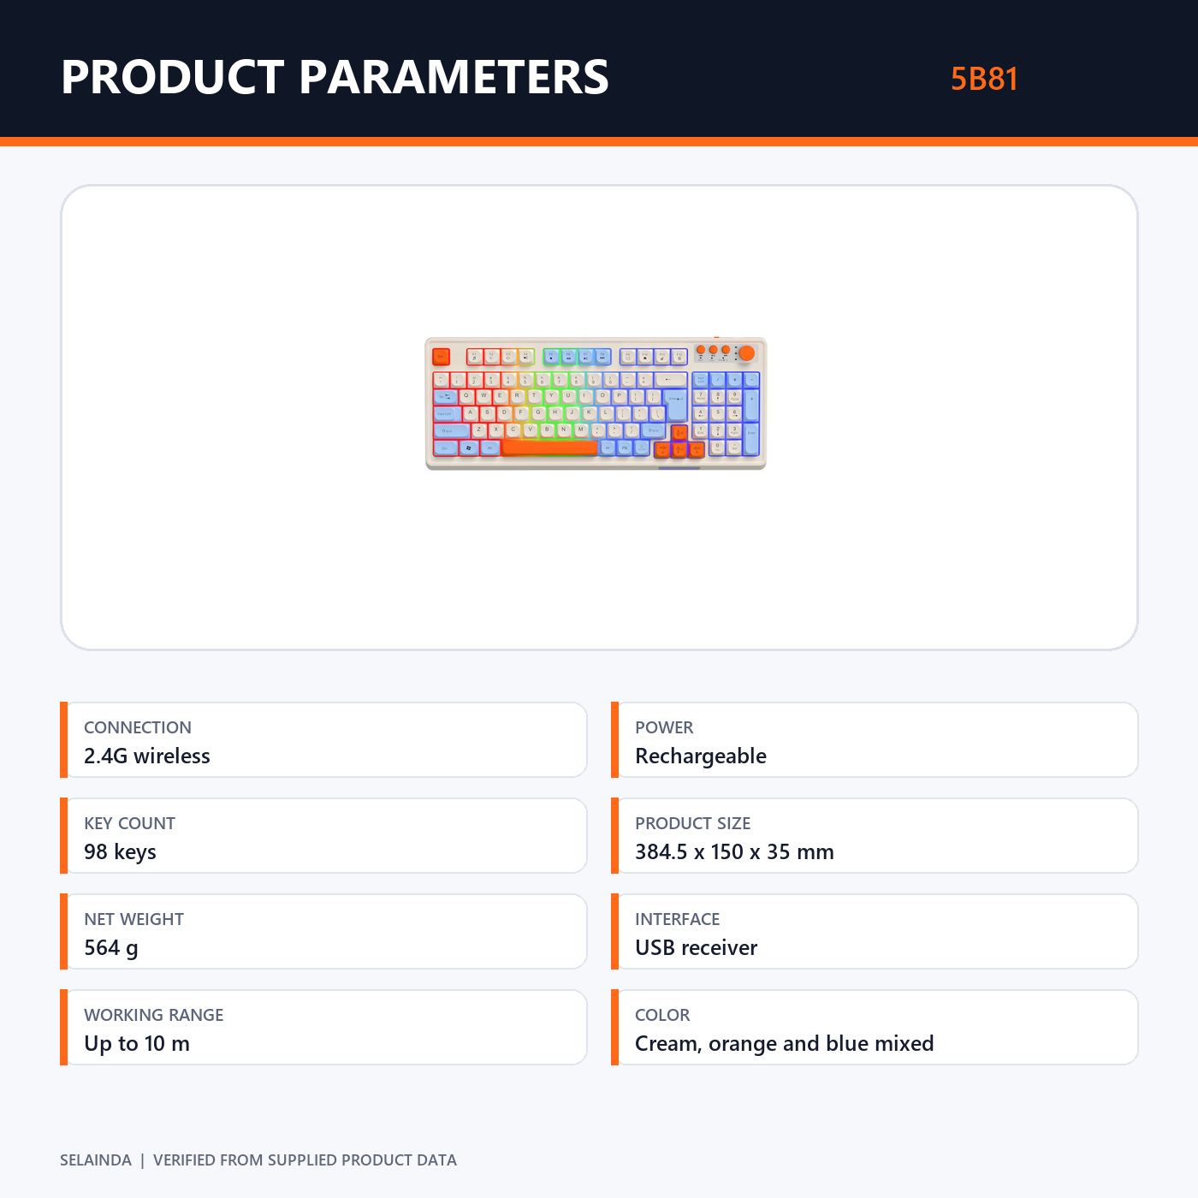Click the orange arrow keys cluster
This screenshot has width=1198, height=1198.
[679, 442]
